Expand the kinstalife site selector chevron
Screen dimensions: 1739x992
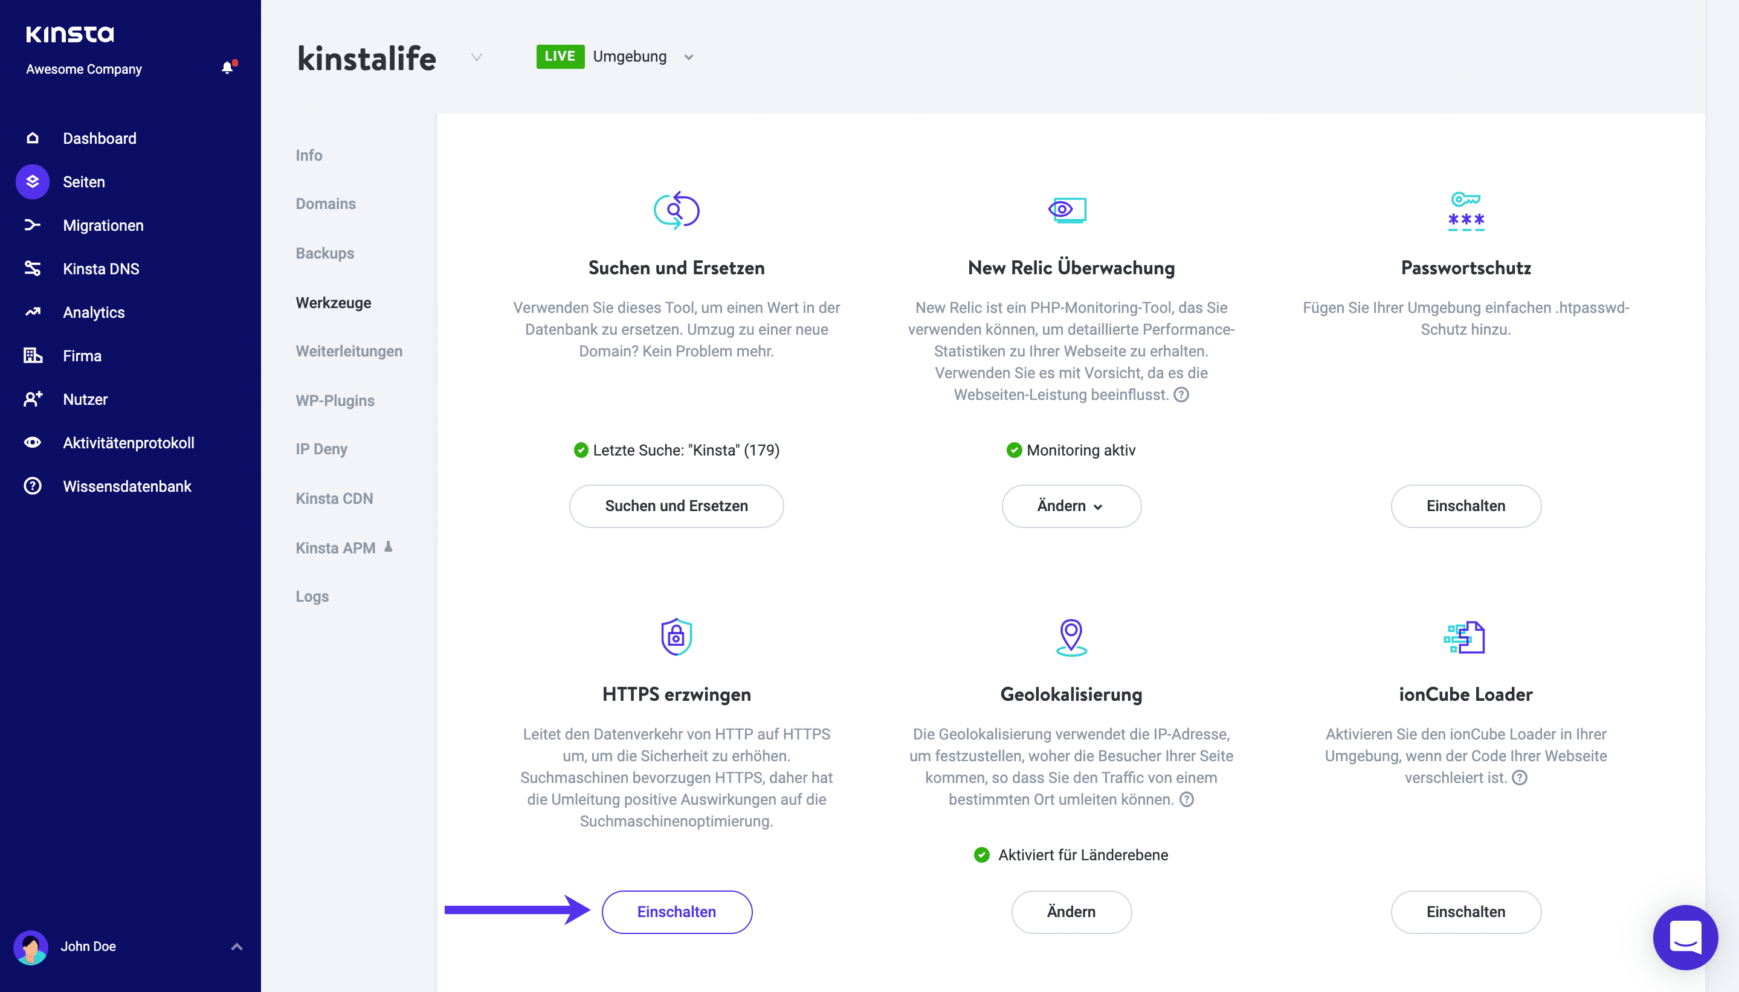(x=476, y=57)
